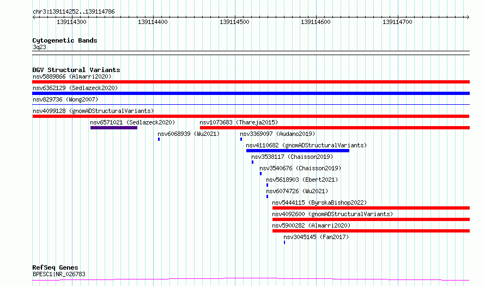Open the BPESC1|NR_026783 gene label
The width and height of the screenshot is (485, 286).
59,274
